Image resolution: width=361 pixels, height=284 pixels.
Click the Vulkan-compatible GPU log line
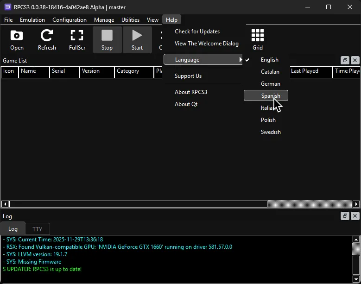point(117,247)
